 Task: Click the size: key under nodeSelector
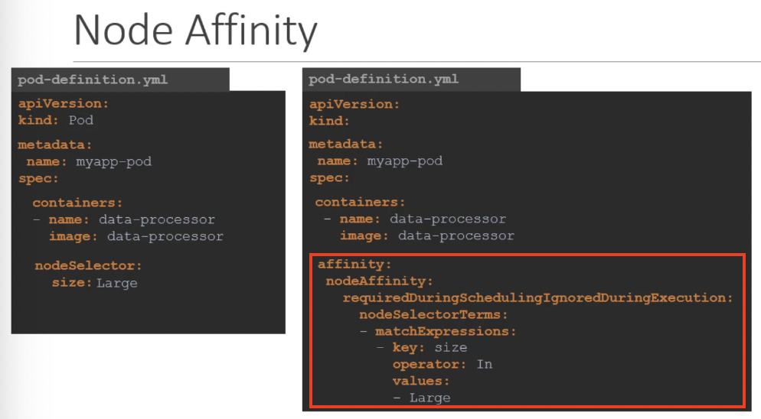tap(72, 283)
